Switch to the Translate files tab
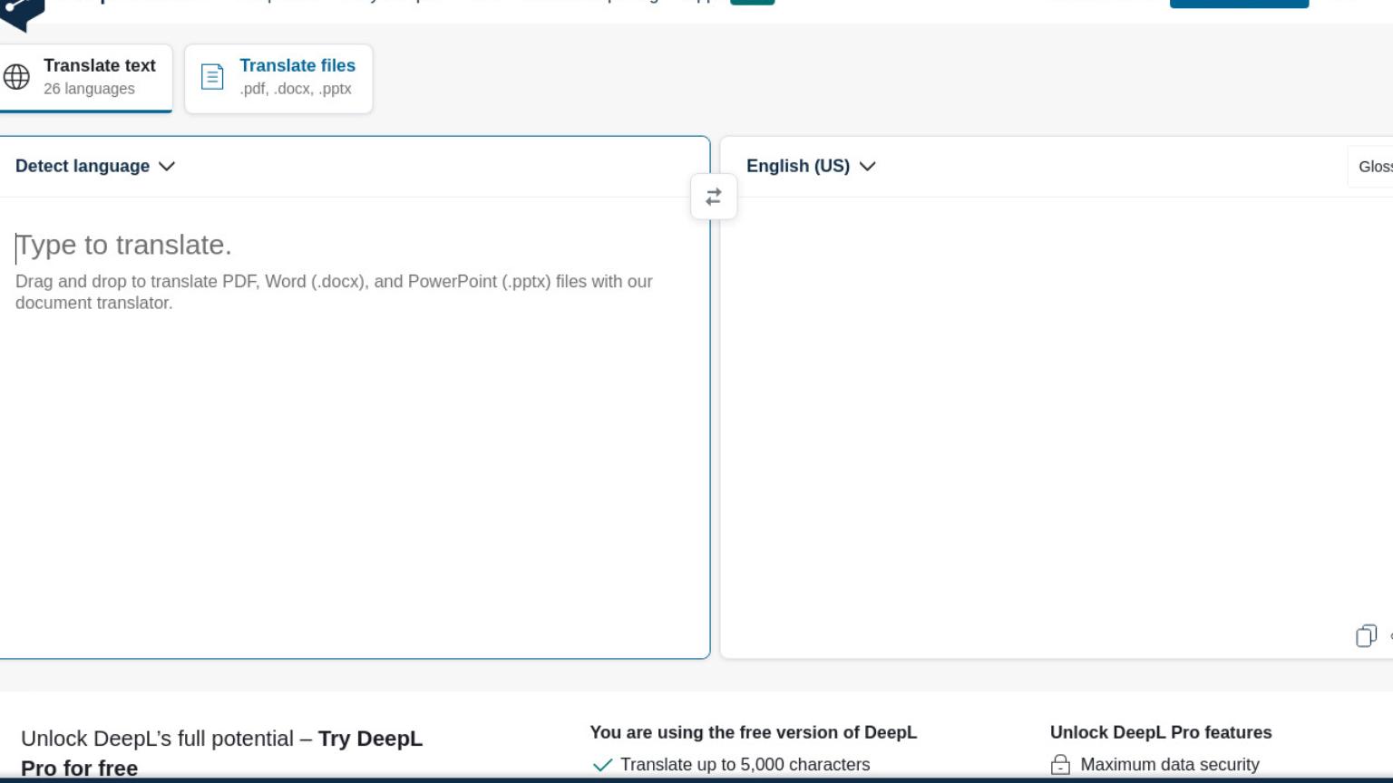This screenshot has height=783, width=1393. [278, 78]
